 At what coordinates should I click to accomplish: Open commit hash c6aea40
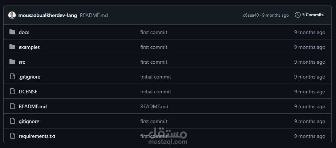251,15
